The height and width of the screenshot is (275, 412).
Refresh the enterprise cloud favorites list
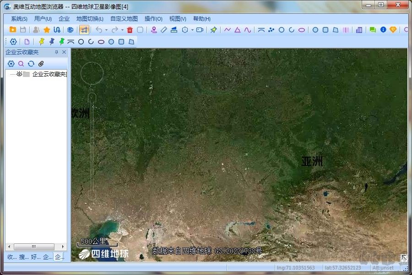(31, 64)
